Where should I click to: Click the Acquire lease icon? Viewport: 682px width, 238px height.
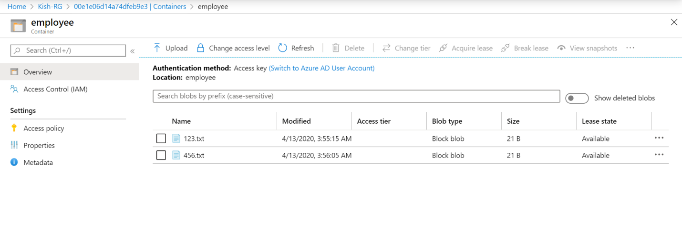pyautogui.click(x=443, y=48)
